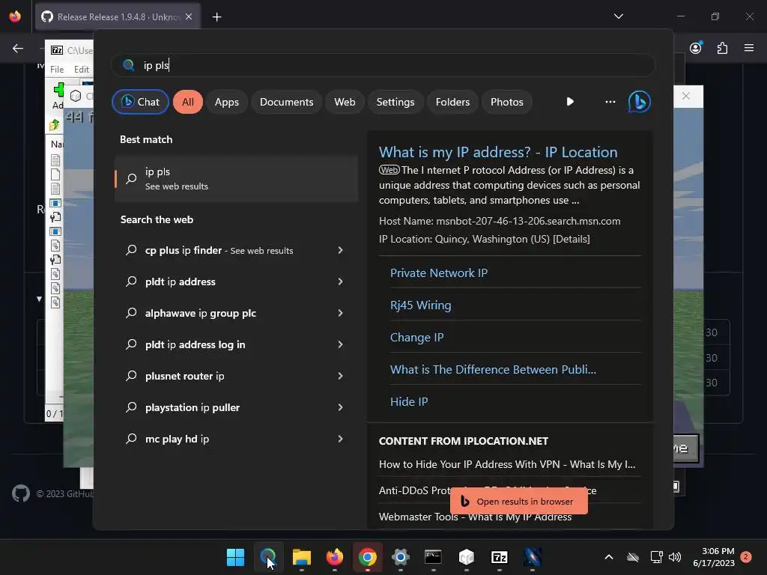Select the 'playstation ip puller' suggestion text
Screen dimensions: 767x575
click(x=192, y=407)
